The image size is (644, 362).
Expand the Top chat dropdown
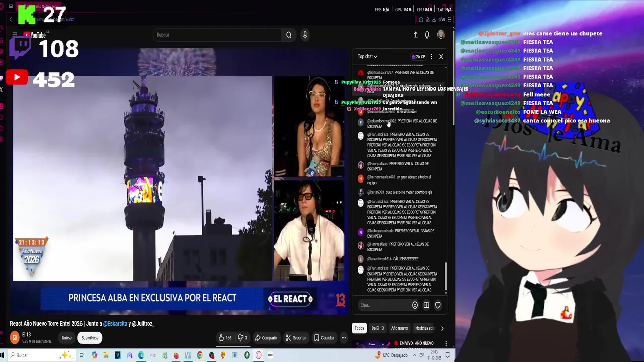tap(367, 57)
